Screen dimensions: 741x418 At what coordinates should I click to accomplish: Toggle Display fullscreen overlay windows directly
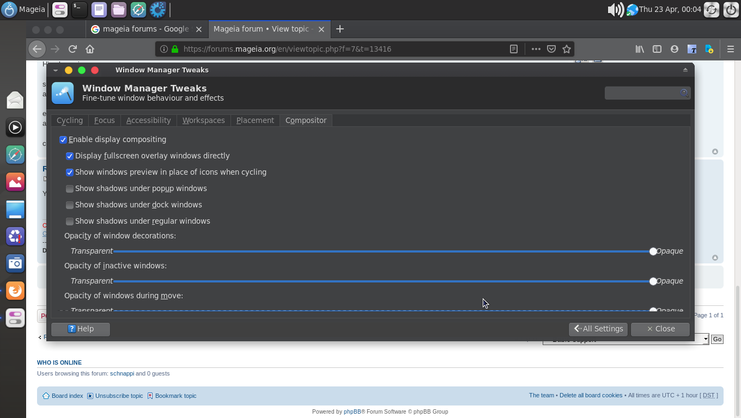click(70, 156)
